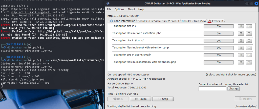Click the 'Parse Queue Size: 0' text
Screen dimensions: 259x109
(x=120, y=84)
